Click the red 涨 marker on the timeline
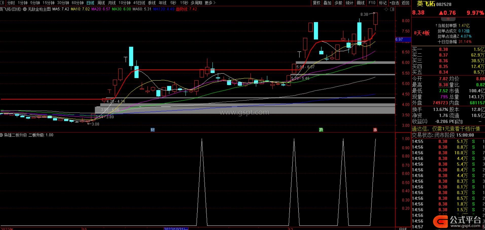Viewport: 485px width, 230px height. 375,130
